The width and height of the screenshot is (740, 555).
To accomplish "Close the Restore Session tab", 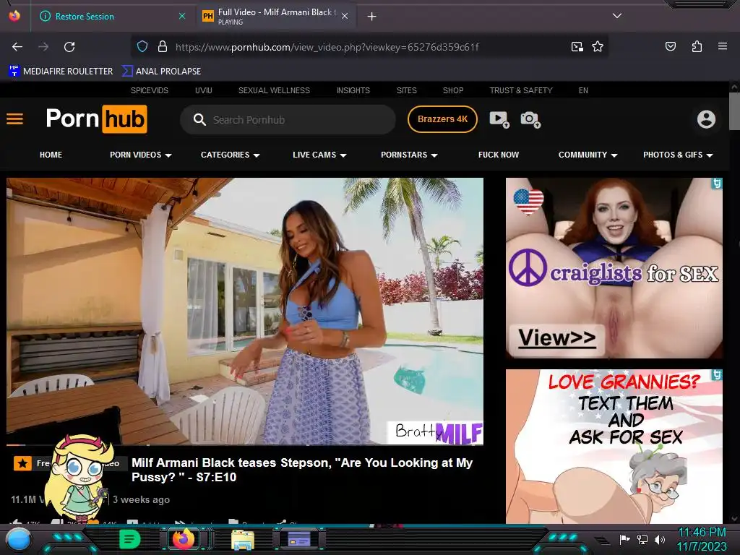I will click(x=182, y=16).
